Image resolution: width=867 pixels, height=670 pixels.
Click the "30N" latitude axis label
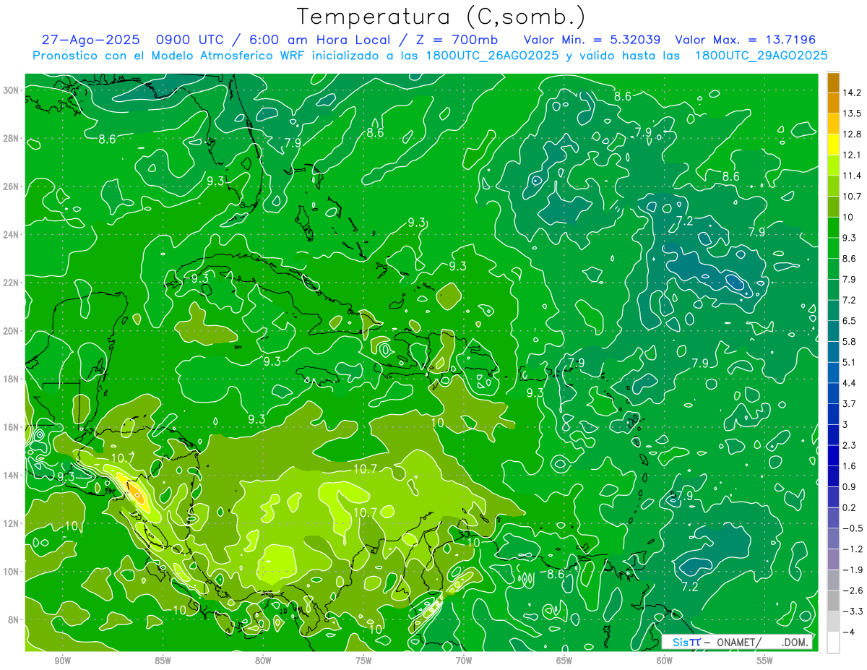[12, 90]
